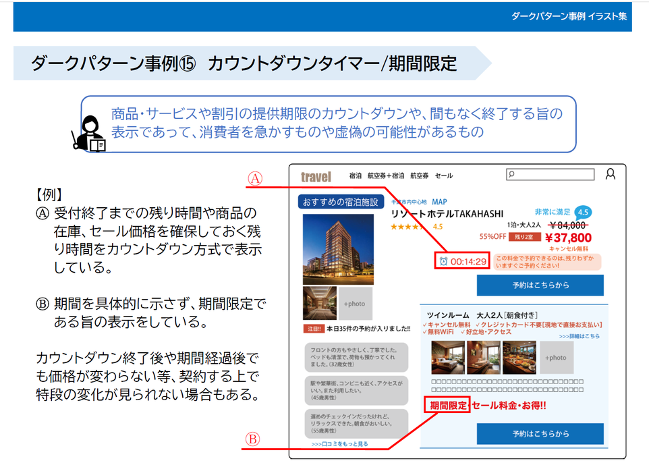Click the teacher illustration icon beside the description box

click(x=89, y=133)
